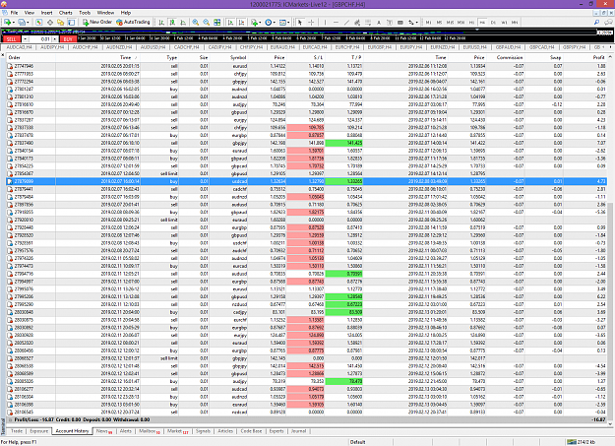Image resolution: width=615 pixels, height=446 pixels.
Task: Open the Arrows objects dropdown
Action: pos(413,23)
